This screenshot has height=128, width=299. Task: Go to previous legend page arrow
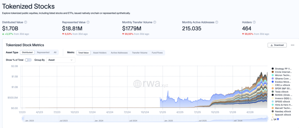pyautogui.click(x=272, y=120)
